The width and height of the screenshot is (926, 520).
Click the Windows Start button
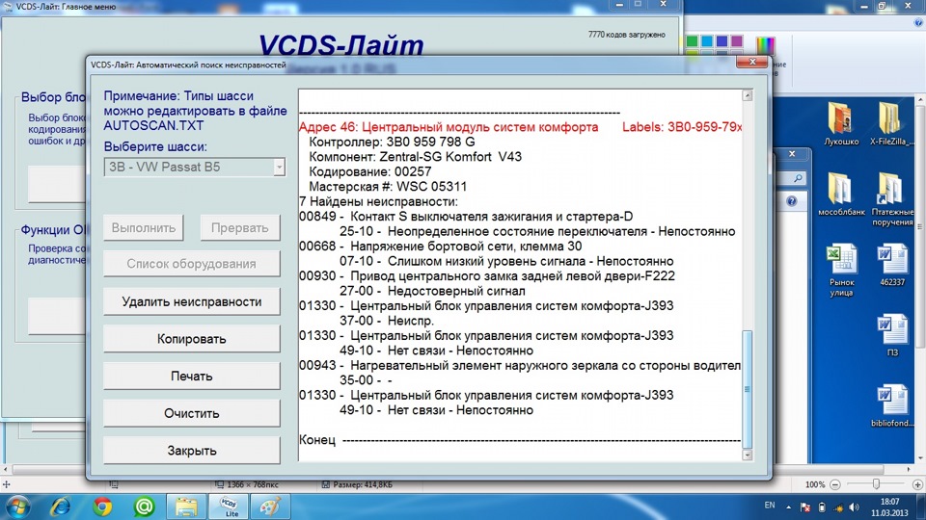click(17, 507)
